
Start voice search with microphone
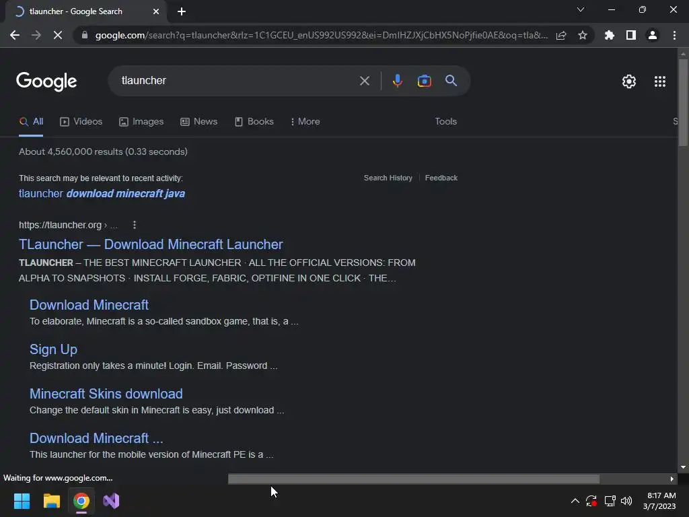397,81
